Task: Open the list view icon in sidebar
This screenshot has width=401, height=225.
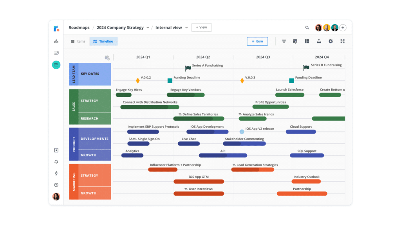Action: [56, 53]
